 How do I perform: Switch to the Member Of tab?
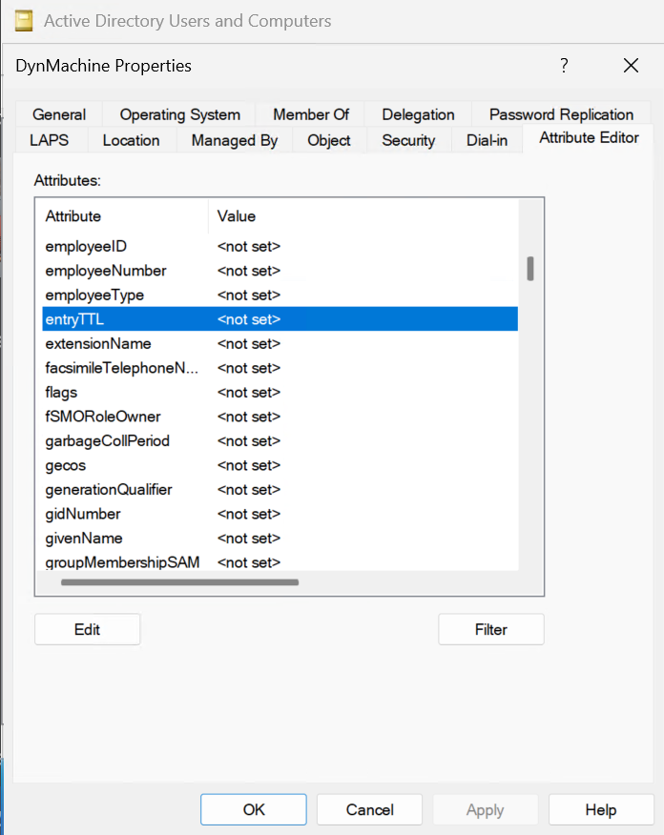(x=310, y=113)
